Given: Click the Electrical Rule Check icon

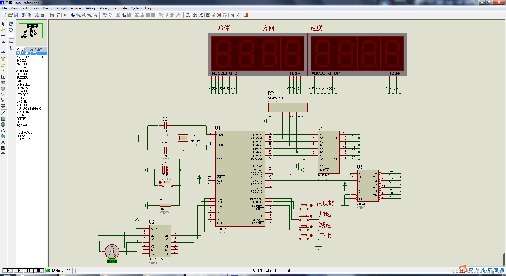Looking at the screenshot, I should point(238,15).
